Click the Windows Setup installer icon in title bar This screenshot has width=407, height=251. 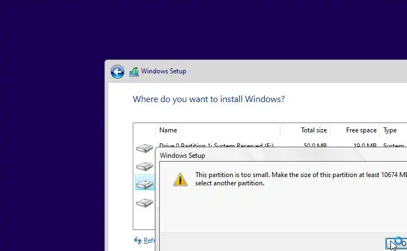(134, 72)
